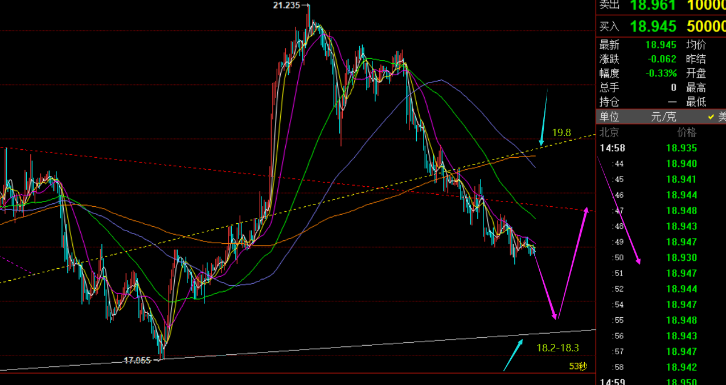The width and height of the screenshot is (726, 385).
Task: Select the :51 tick row
Action: (661, 273)
